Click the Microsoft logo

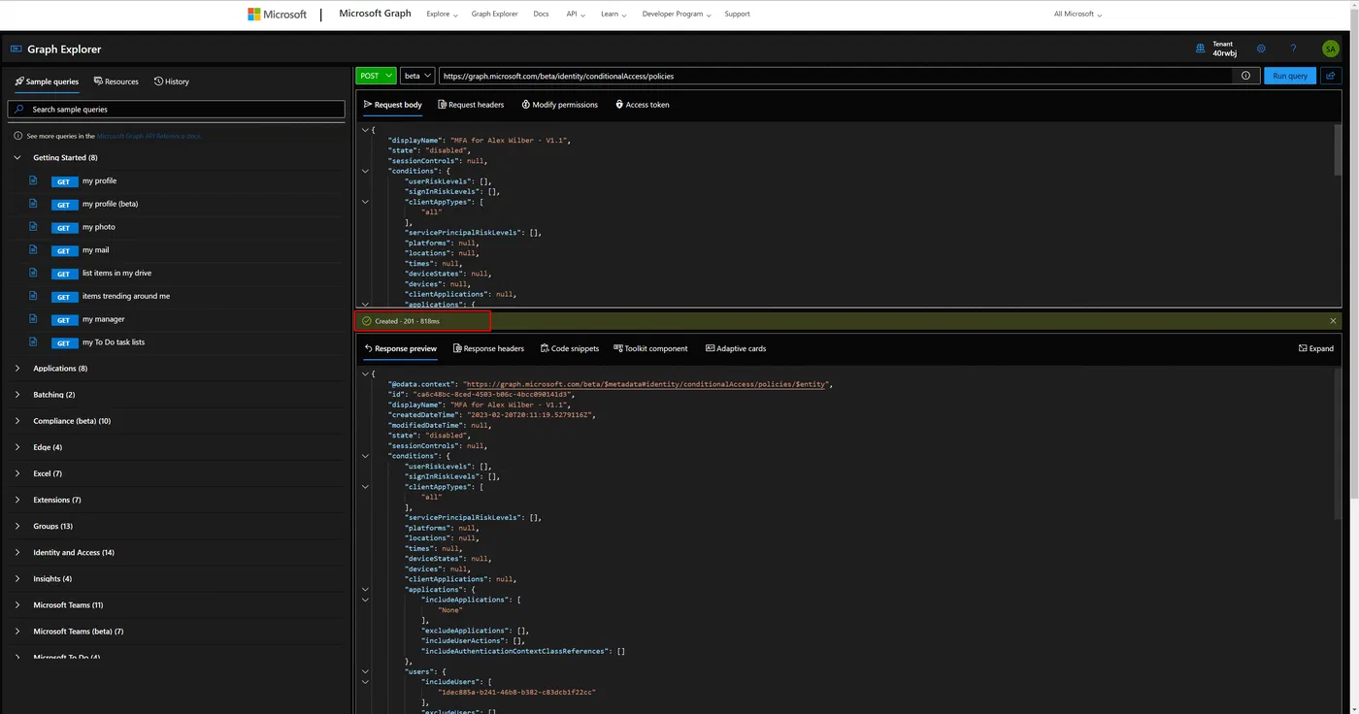coord(278,15)
